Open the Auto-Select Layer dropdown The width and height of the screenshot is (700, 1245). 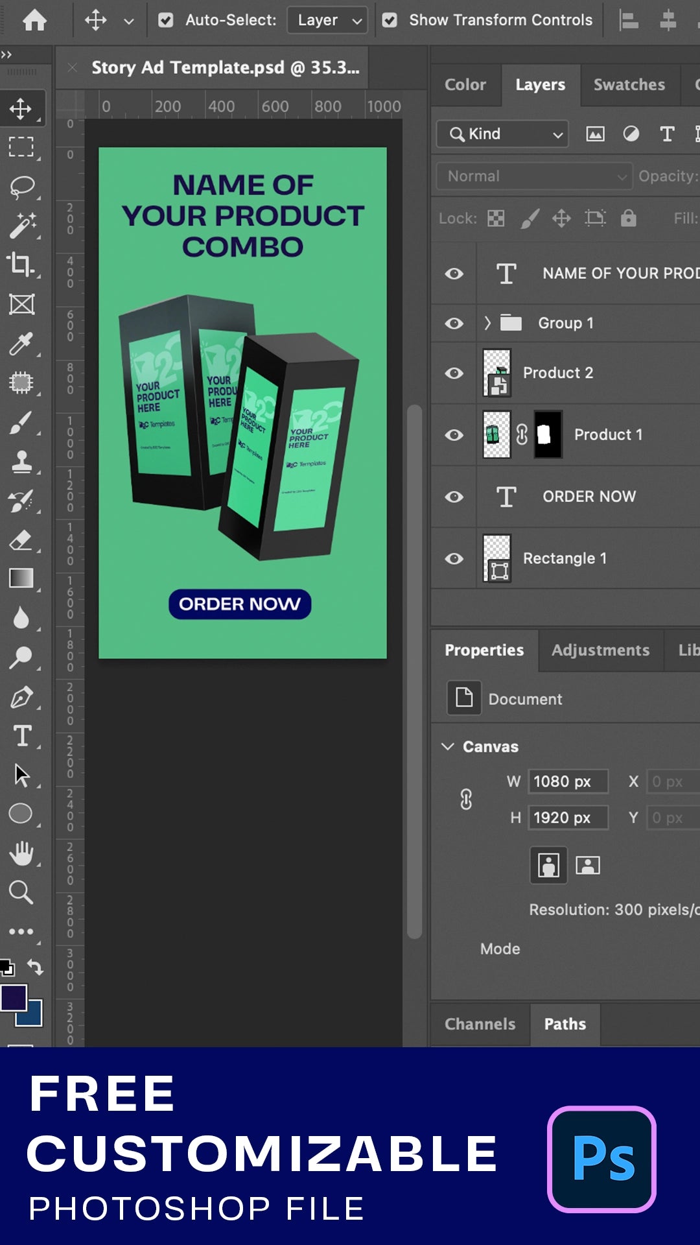click(x=327, y=20)
